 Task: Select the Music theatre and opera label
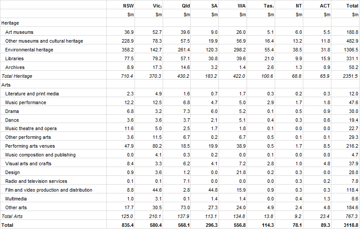(31, 128)
